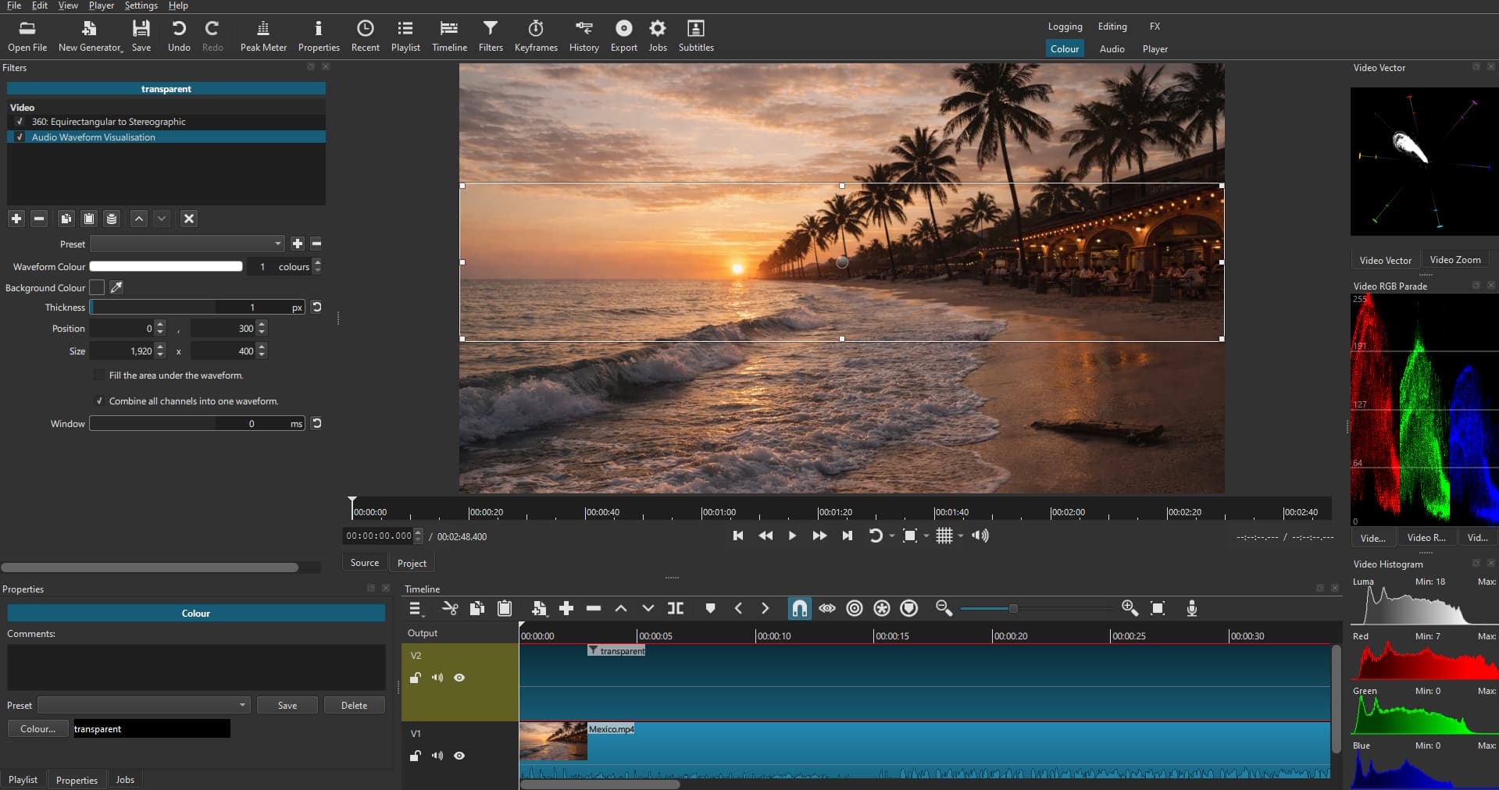Expand the Properties Preset combo box
1499x790 pixels.
144,705
